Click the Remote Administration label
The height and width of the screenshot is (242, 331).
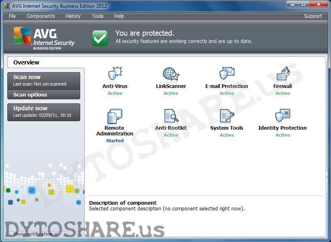pos(115,131)
